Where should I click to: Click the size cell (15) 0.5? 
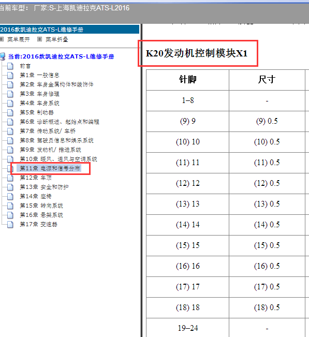(267, 245)
